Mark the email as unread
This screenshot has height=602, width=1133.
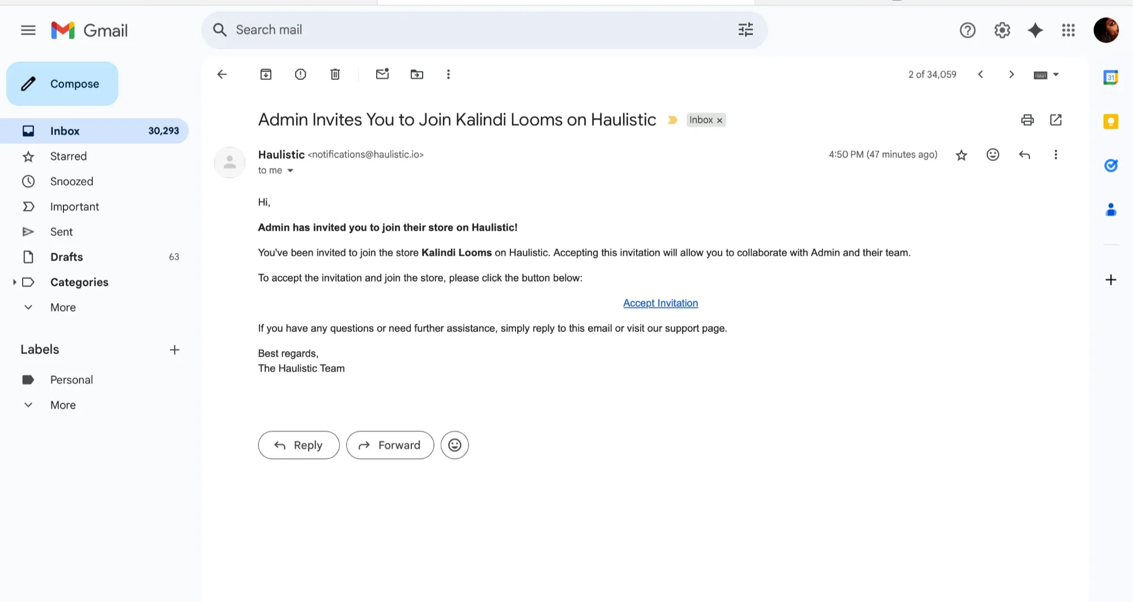click(382, 74)
